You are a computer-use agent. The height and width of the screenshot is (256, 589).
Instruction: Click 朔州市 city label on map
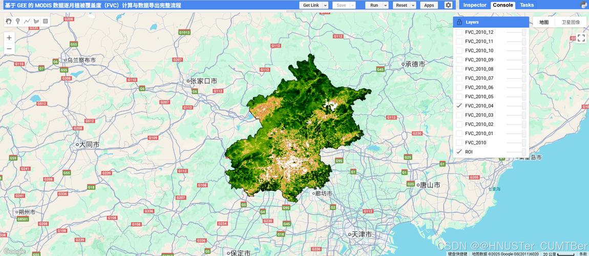tap(28, 212)
